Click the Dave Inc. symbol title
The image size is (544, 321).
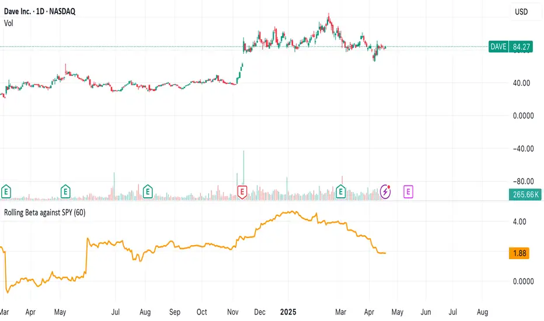click(x=40, y=11)
